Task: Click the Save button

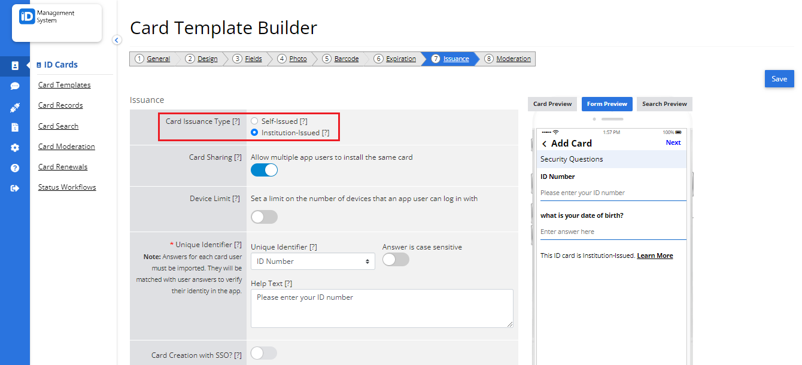Action: tap(779, 79)
